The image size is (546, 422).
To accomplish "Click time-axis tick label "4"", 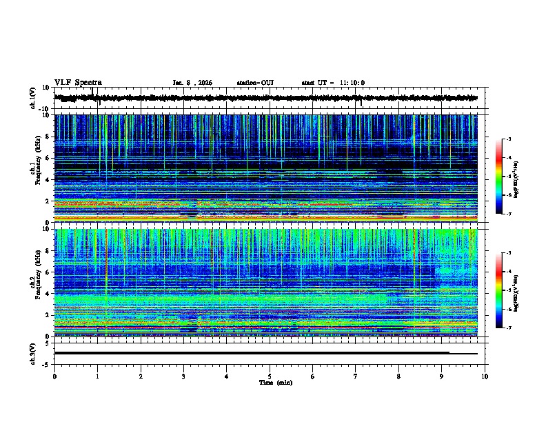I will tap(227, 376).
